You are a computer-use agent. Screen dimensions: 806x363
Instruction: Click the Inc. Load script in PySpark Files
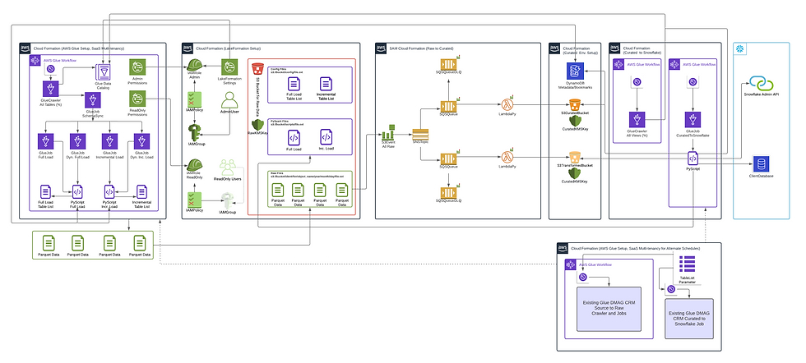[326, 137]
